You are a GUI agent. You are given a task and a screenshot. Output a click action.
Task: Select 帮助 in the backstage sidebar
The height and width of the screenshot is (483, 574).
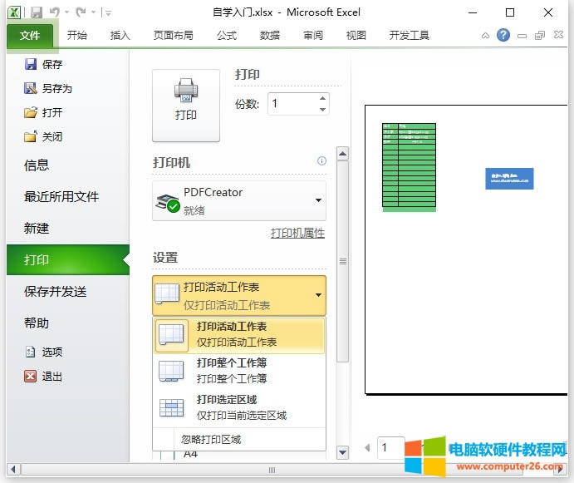click(37, 323)
